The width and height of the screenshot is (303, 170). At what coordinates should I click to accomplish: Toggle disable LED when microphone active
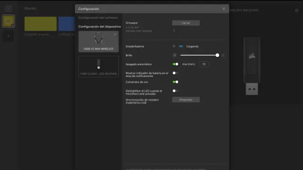(x=175, y=91)
